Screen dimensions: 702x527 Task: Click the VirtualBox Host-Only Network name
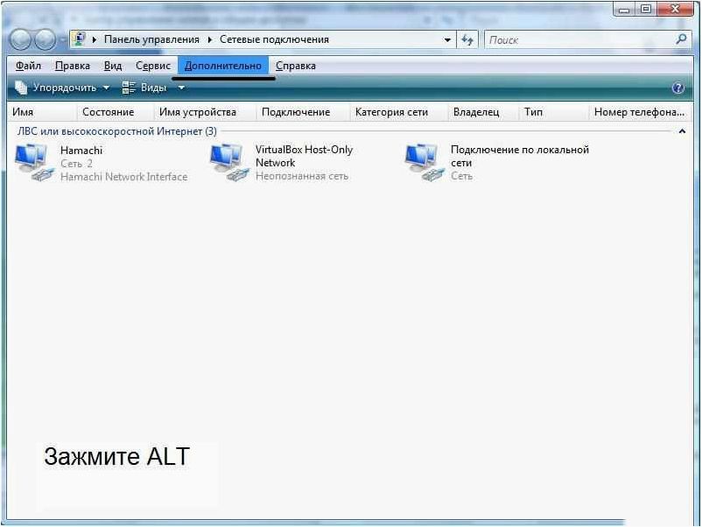pyautogui.click(x=304, y=156)
